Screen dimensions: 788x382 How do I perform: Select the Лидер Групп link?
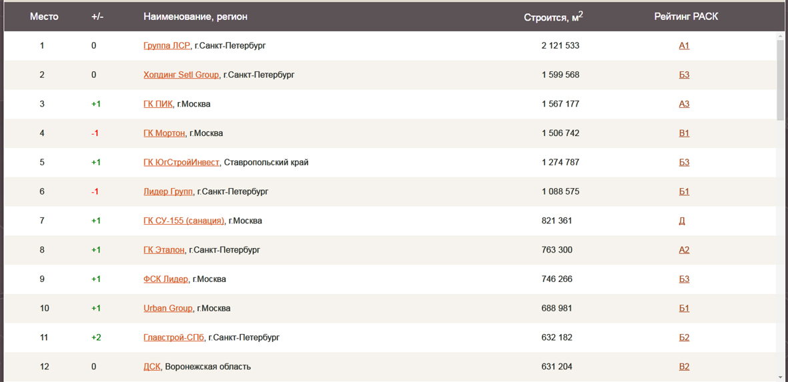(168, 192)
